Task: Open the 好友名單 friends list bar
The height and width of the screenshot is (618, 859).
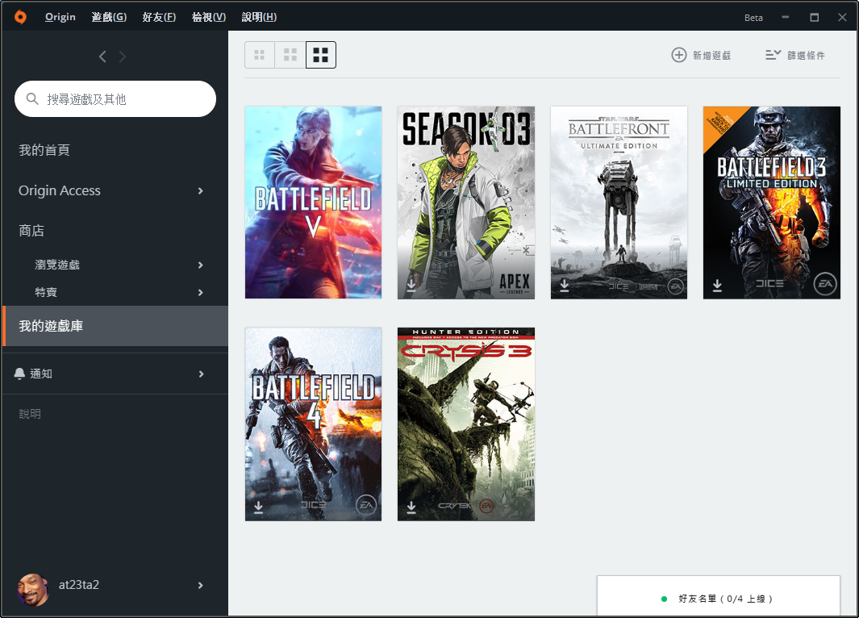Action: coord(718,595)
